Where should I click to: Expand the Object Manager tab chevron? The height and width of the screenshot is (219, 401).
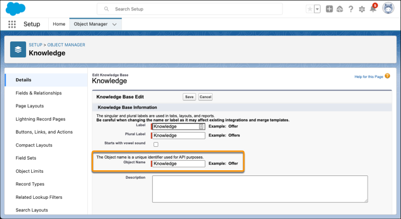115,24
